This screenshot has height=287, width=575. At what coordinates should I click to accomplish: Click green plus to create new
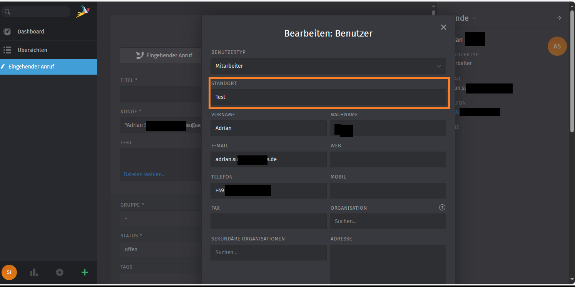(85, 272)
